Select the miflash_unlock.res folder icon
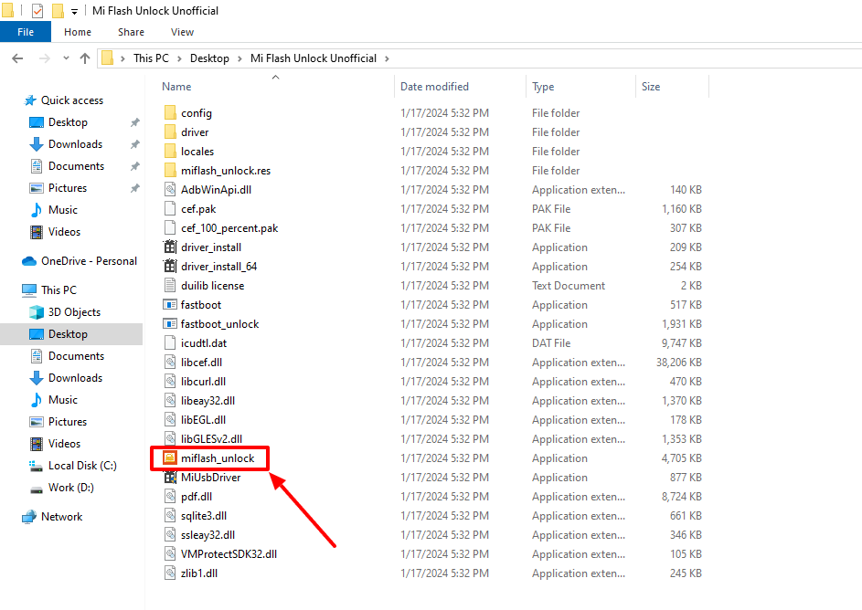Image resolution: width=862 pixels, height=610 pixels. 170,170
